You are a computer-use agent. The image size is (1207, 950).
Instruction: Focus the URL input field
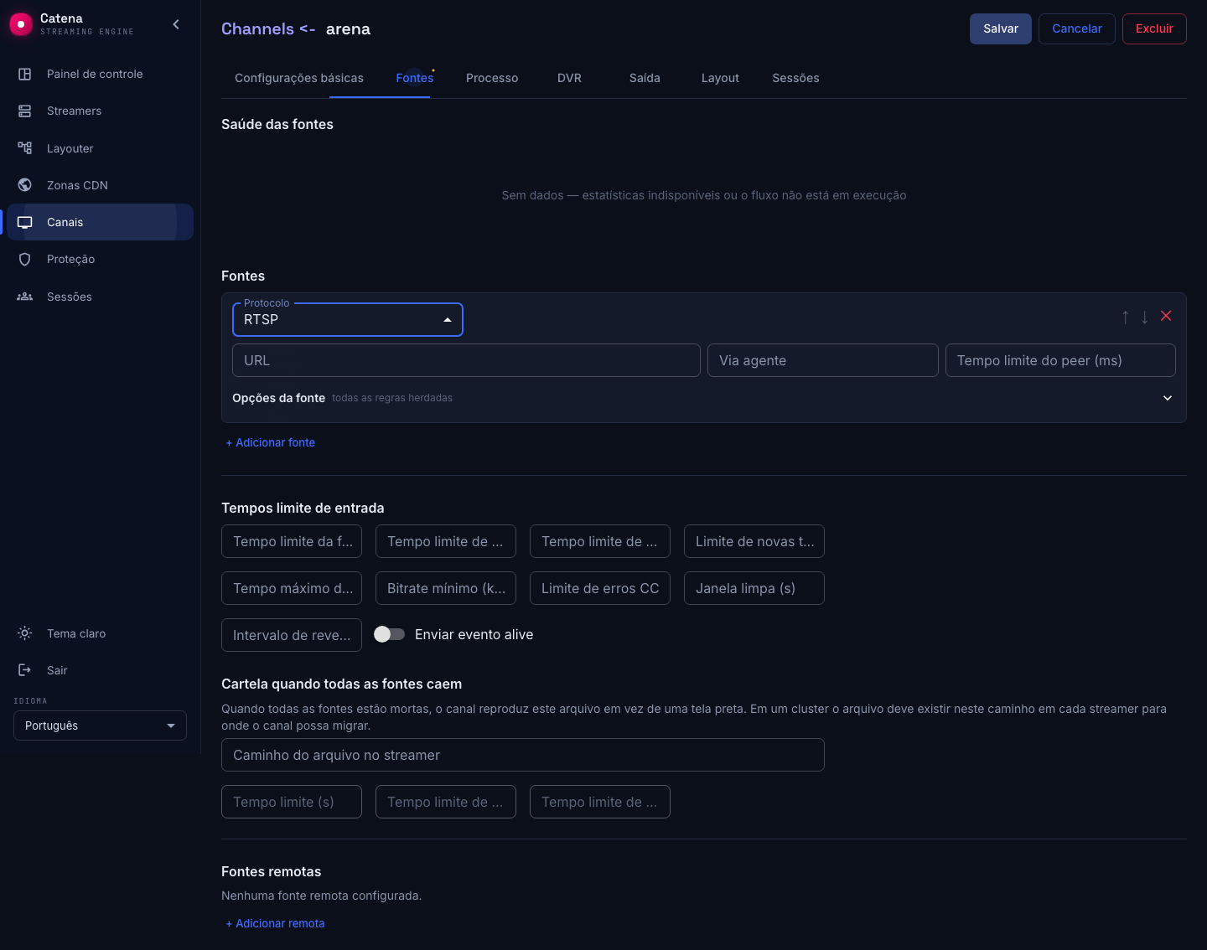[x=466, y=360]
